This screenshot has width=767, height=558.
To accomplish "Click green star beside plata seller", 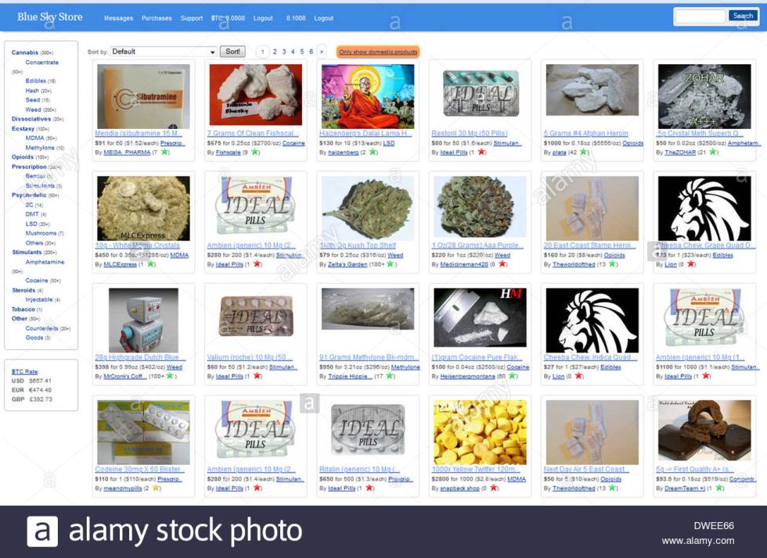I will 584,152.
